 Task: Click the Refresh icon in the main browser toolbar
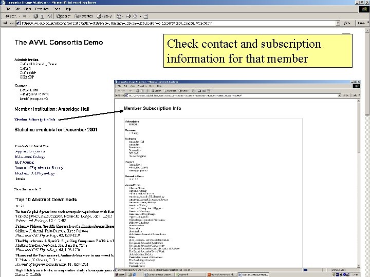43,16
